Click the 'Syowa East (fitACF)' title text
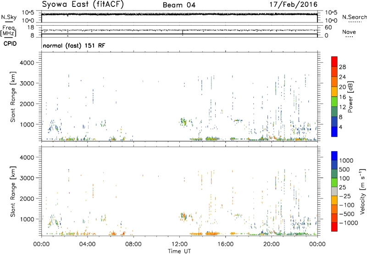 [x=83, y=5]
